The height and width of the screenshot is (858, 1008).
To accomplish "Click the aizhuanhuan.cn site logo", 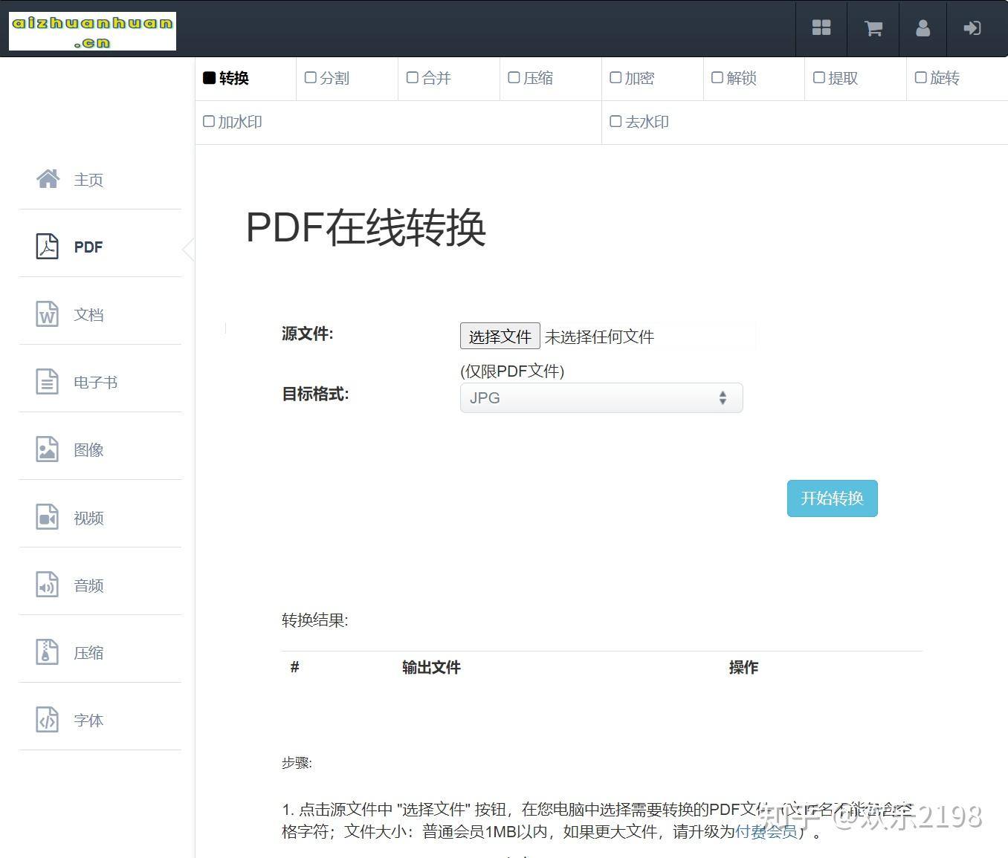I will pos(92,31).
